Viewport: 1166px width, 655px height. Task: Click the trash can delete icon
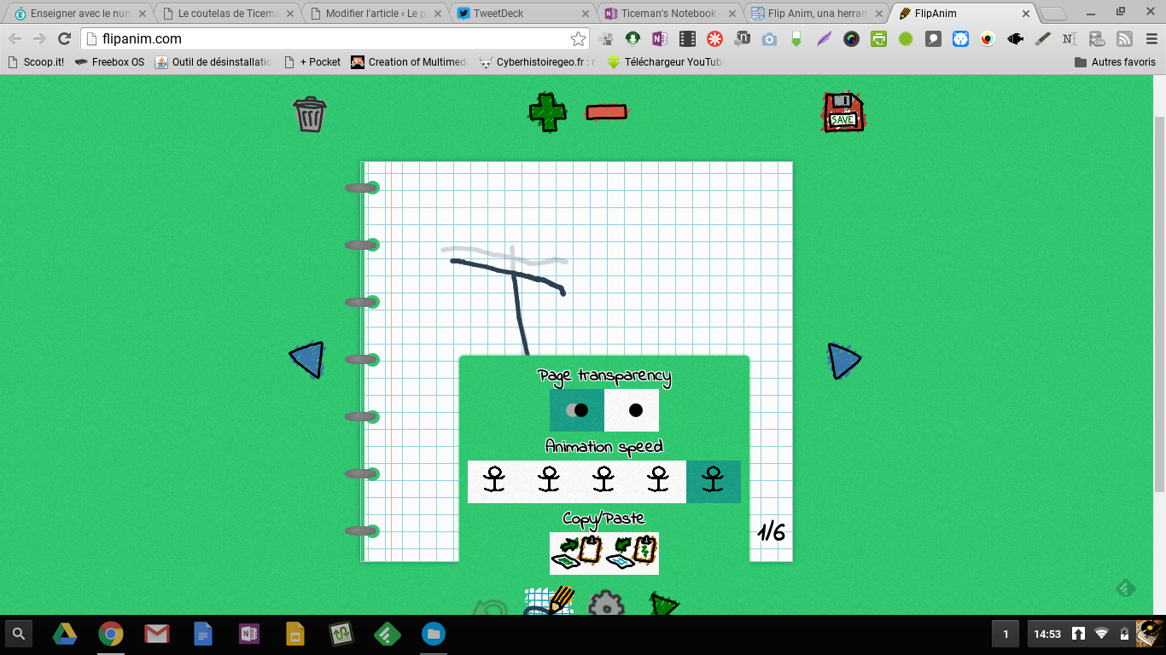pos(310,113)
